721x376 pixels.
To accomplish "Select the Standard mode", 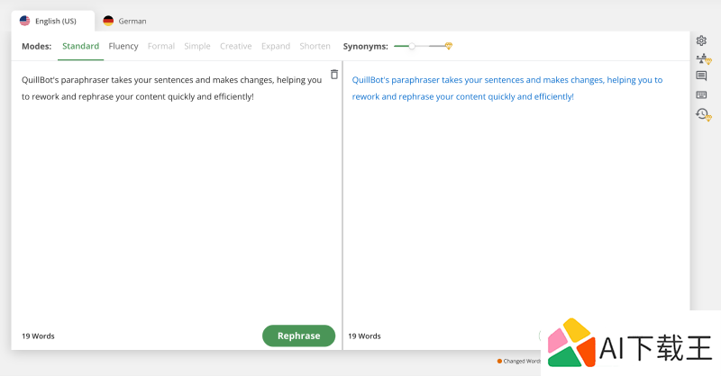I will coord(80,46).
